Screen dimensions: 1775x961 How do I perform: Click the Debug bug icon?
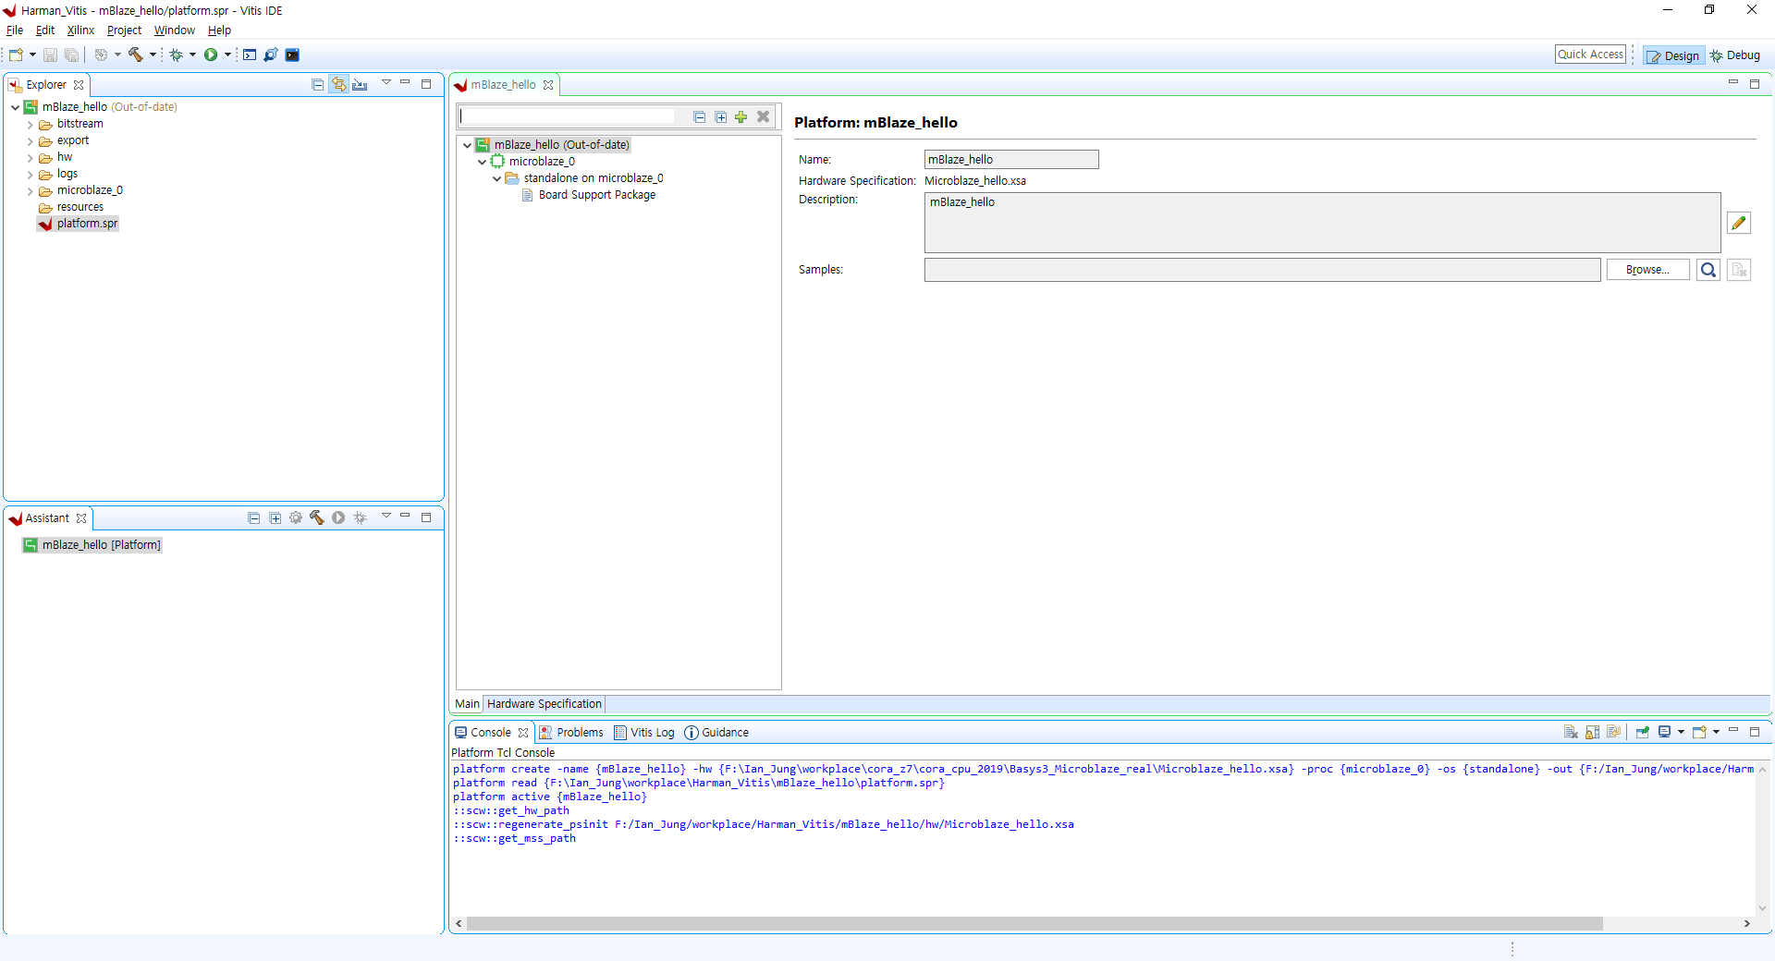176,55
